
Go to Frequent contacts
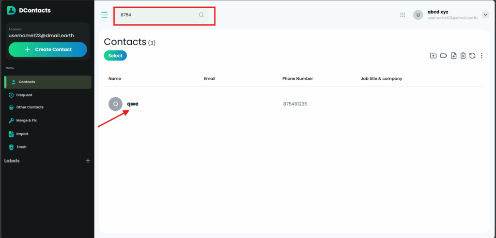24,95
